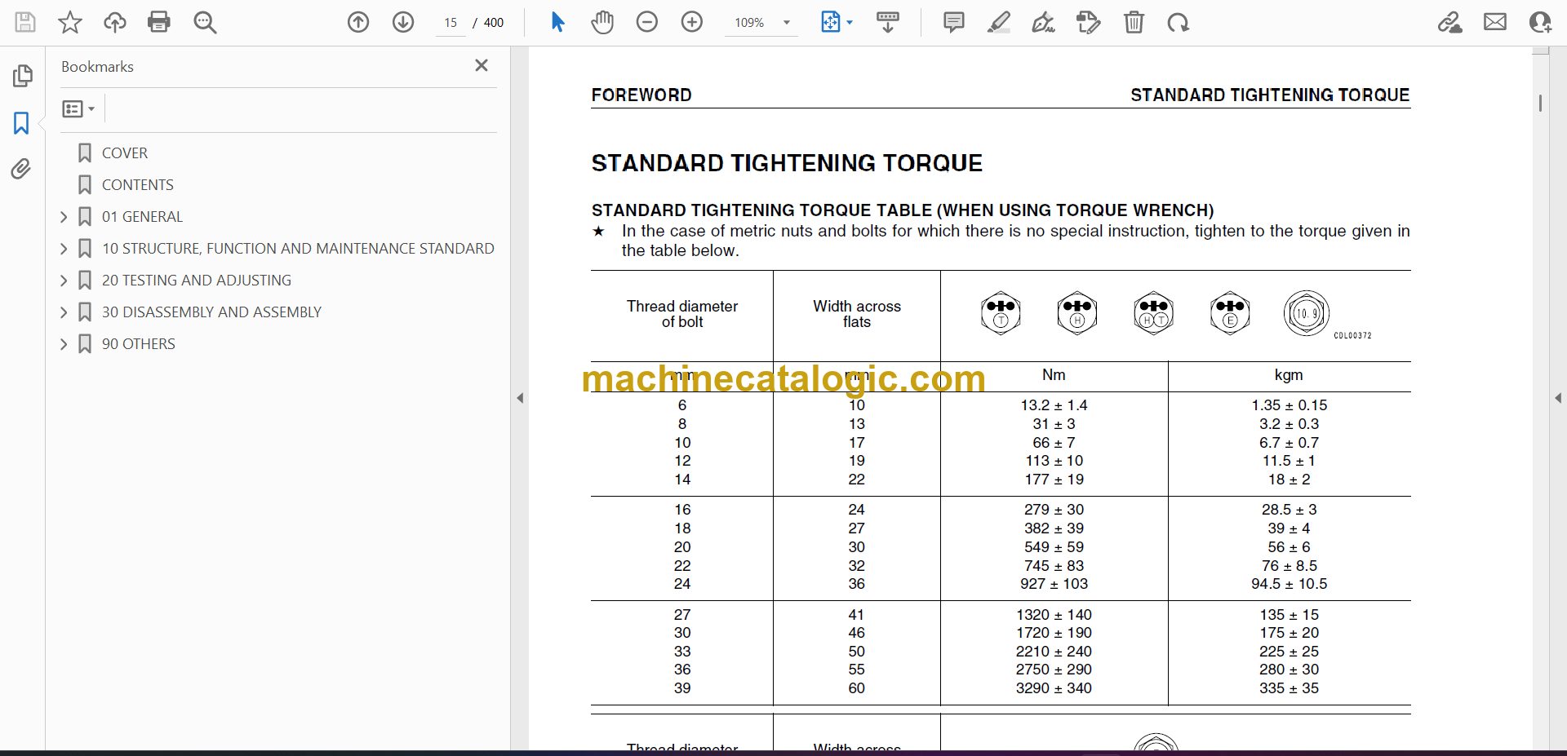Choose the selection arrow tool

557,22
